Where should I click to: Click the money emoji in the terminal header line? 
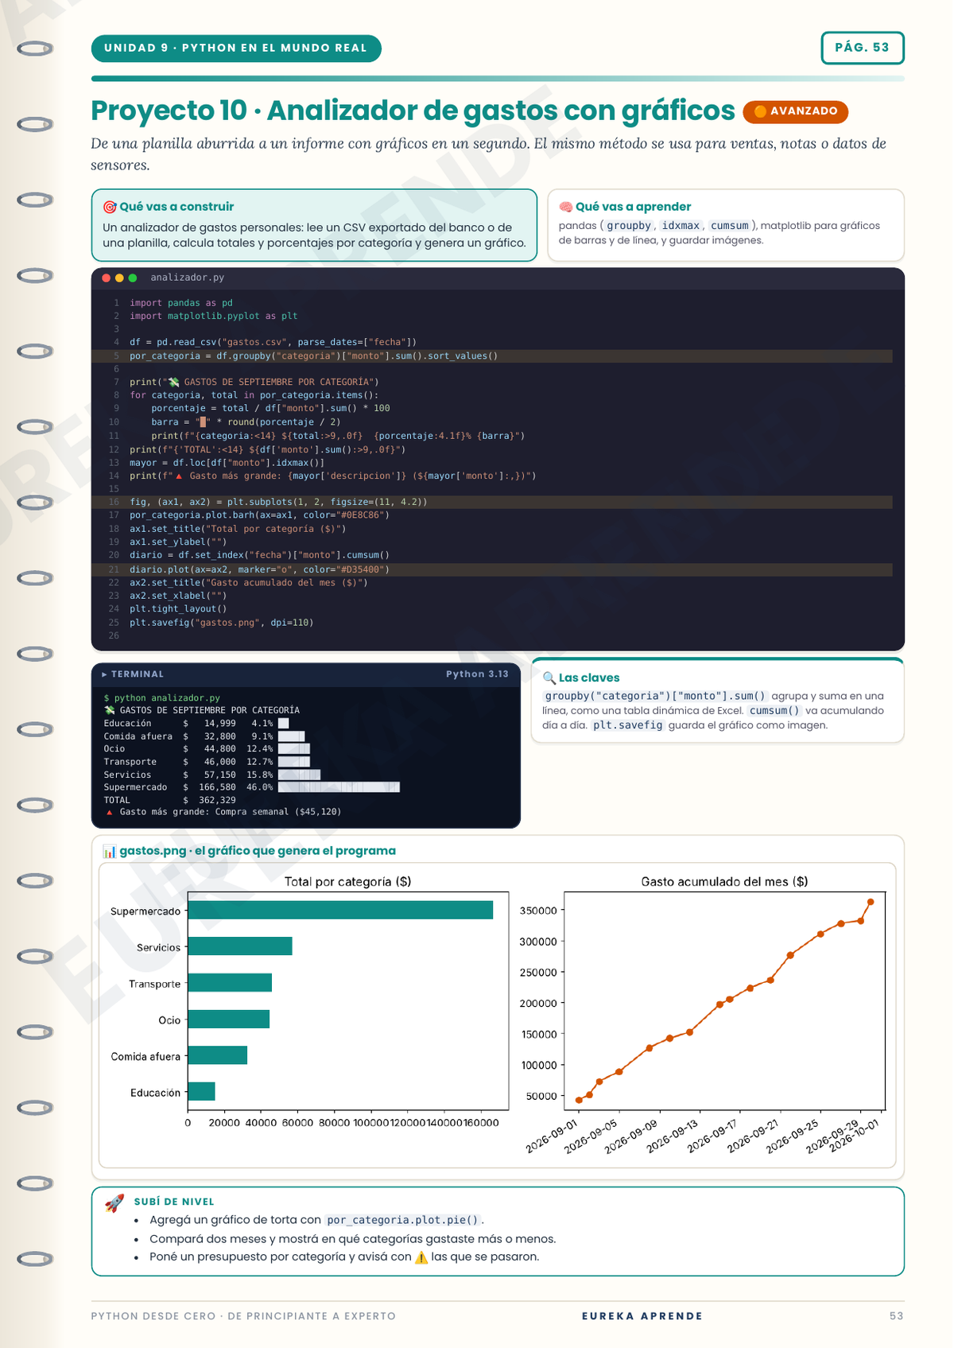click(x=110, y=710)
